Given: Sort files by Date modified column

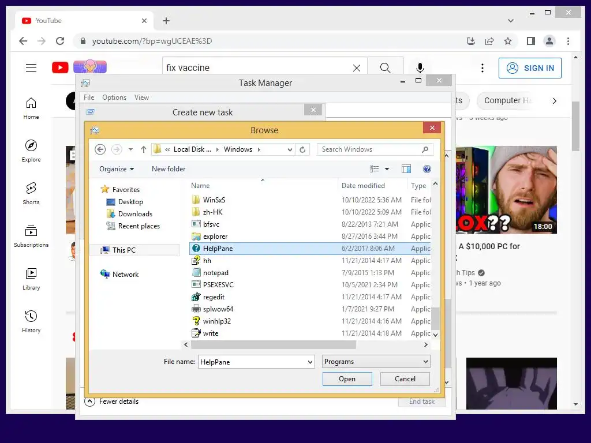Looking at the screenshot, I should pos(364,186).
